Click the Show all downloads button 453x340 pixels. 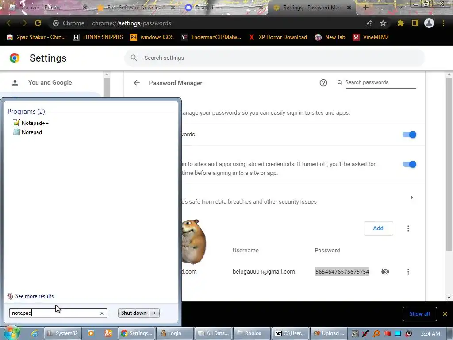pyautogui.click(x=419, y=314)
